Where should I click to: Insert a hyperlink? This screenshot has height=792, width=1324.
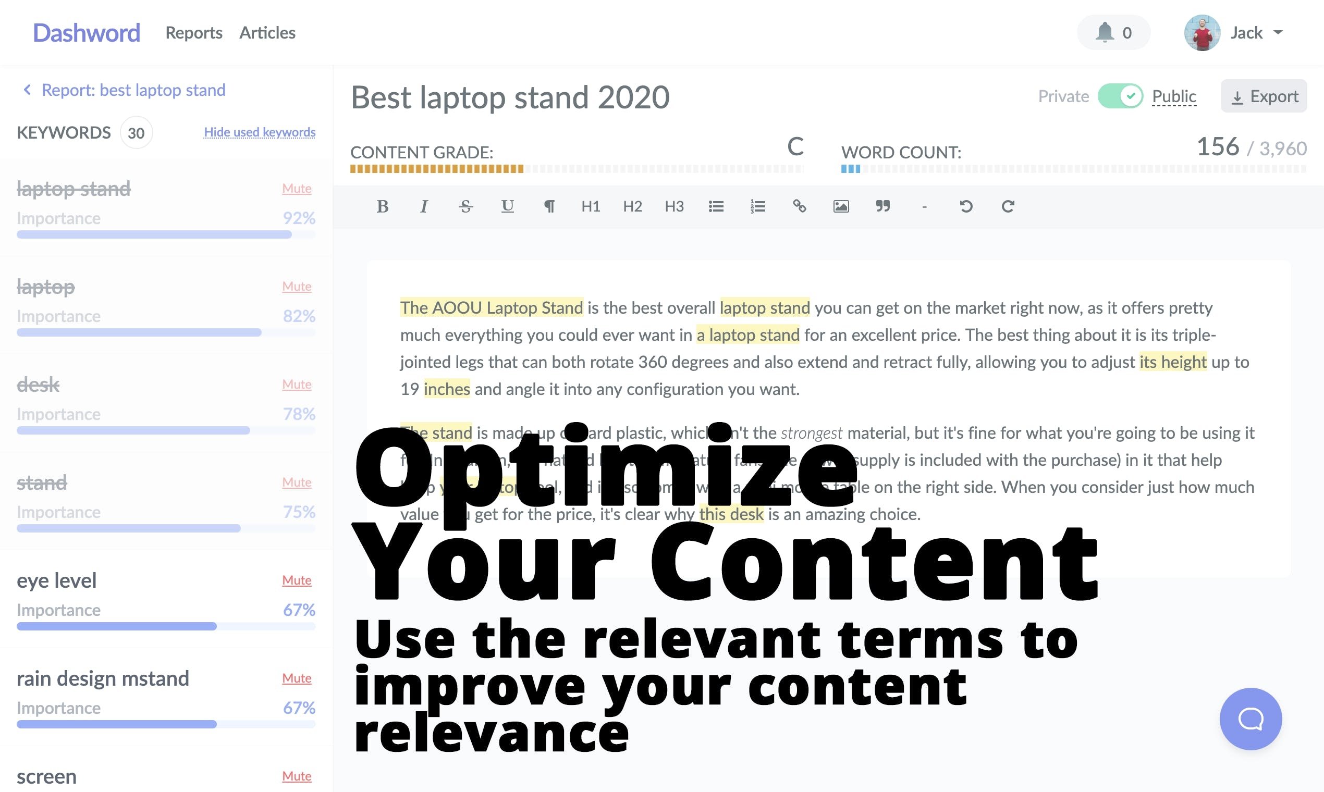pyautogui.click(x=799, y=206)
